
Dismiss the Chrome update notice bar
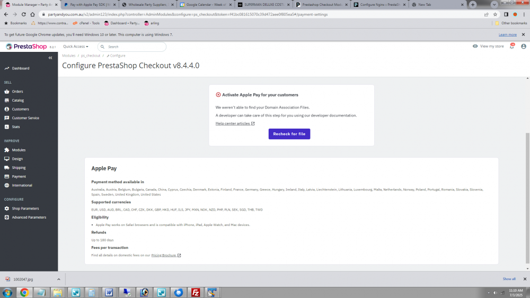(523, 35)
